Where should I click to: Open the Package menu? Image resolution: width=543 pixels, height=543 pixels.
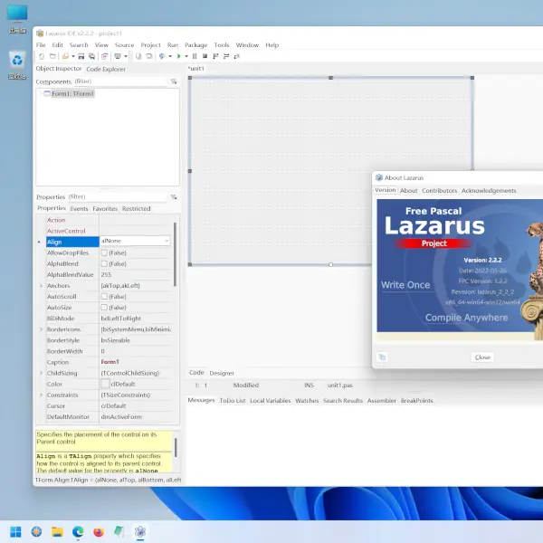[195, 44]
